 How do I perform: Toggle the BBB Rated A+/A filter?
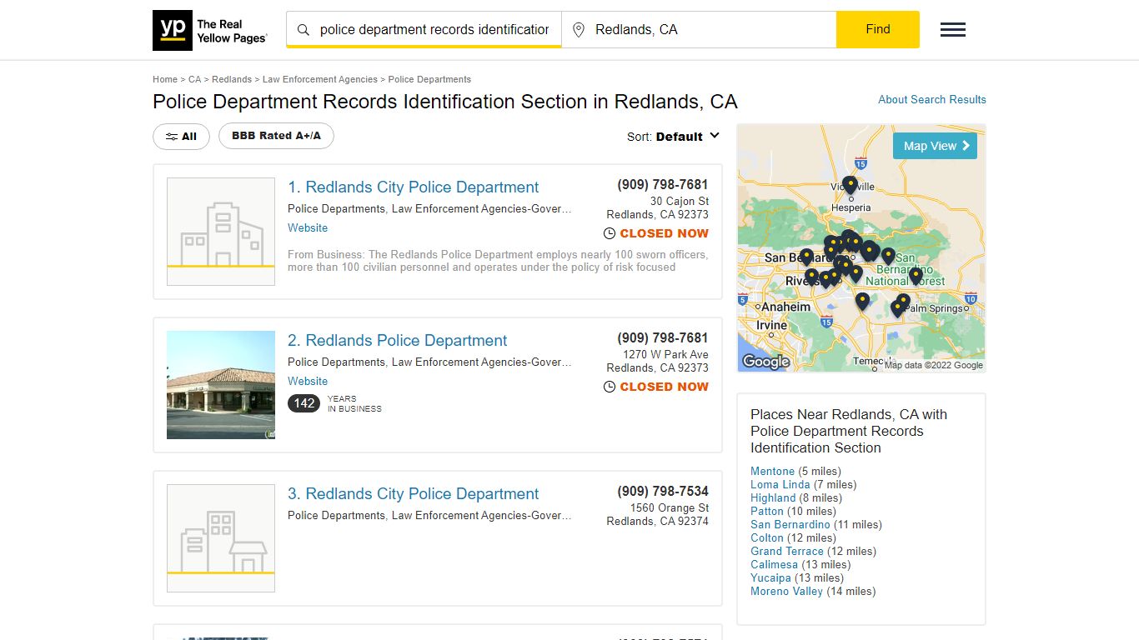(276, 136)
